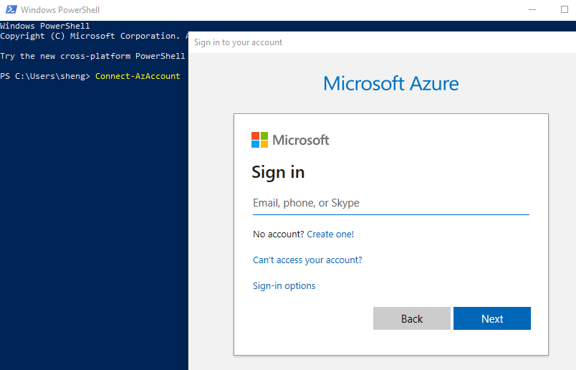The image size is (576, 370).
Task: Click the Copyright Microsoft Corporation console line
Action: pos(93,36)
